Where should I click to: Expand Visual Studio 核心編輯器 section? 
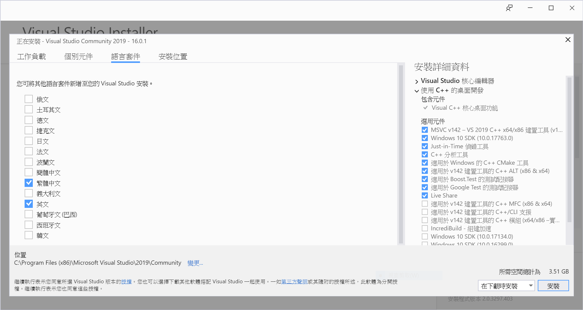click(417, 81)
